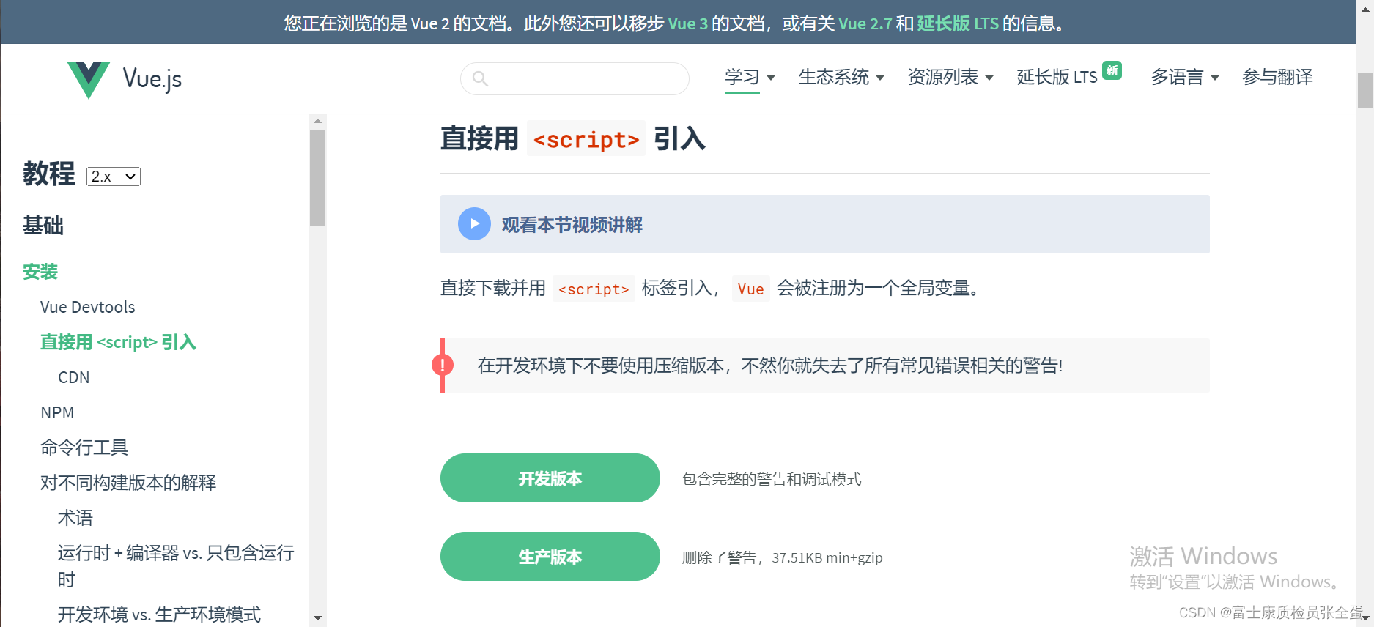Image resolution: width=1374 pixels, height=627 pixels.
Task: Click the inline <script> code tag in paragraph
Action: [x=594, y=289]
